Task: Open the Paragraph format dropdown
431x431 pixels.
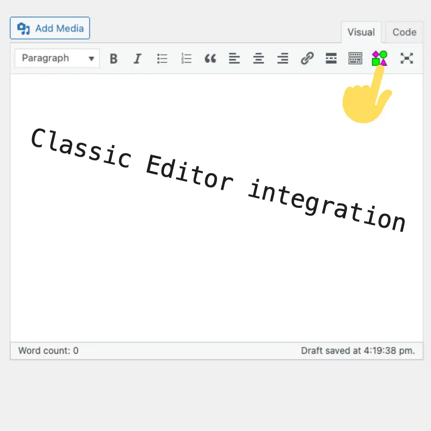Action: click(57, 58)
